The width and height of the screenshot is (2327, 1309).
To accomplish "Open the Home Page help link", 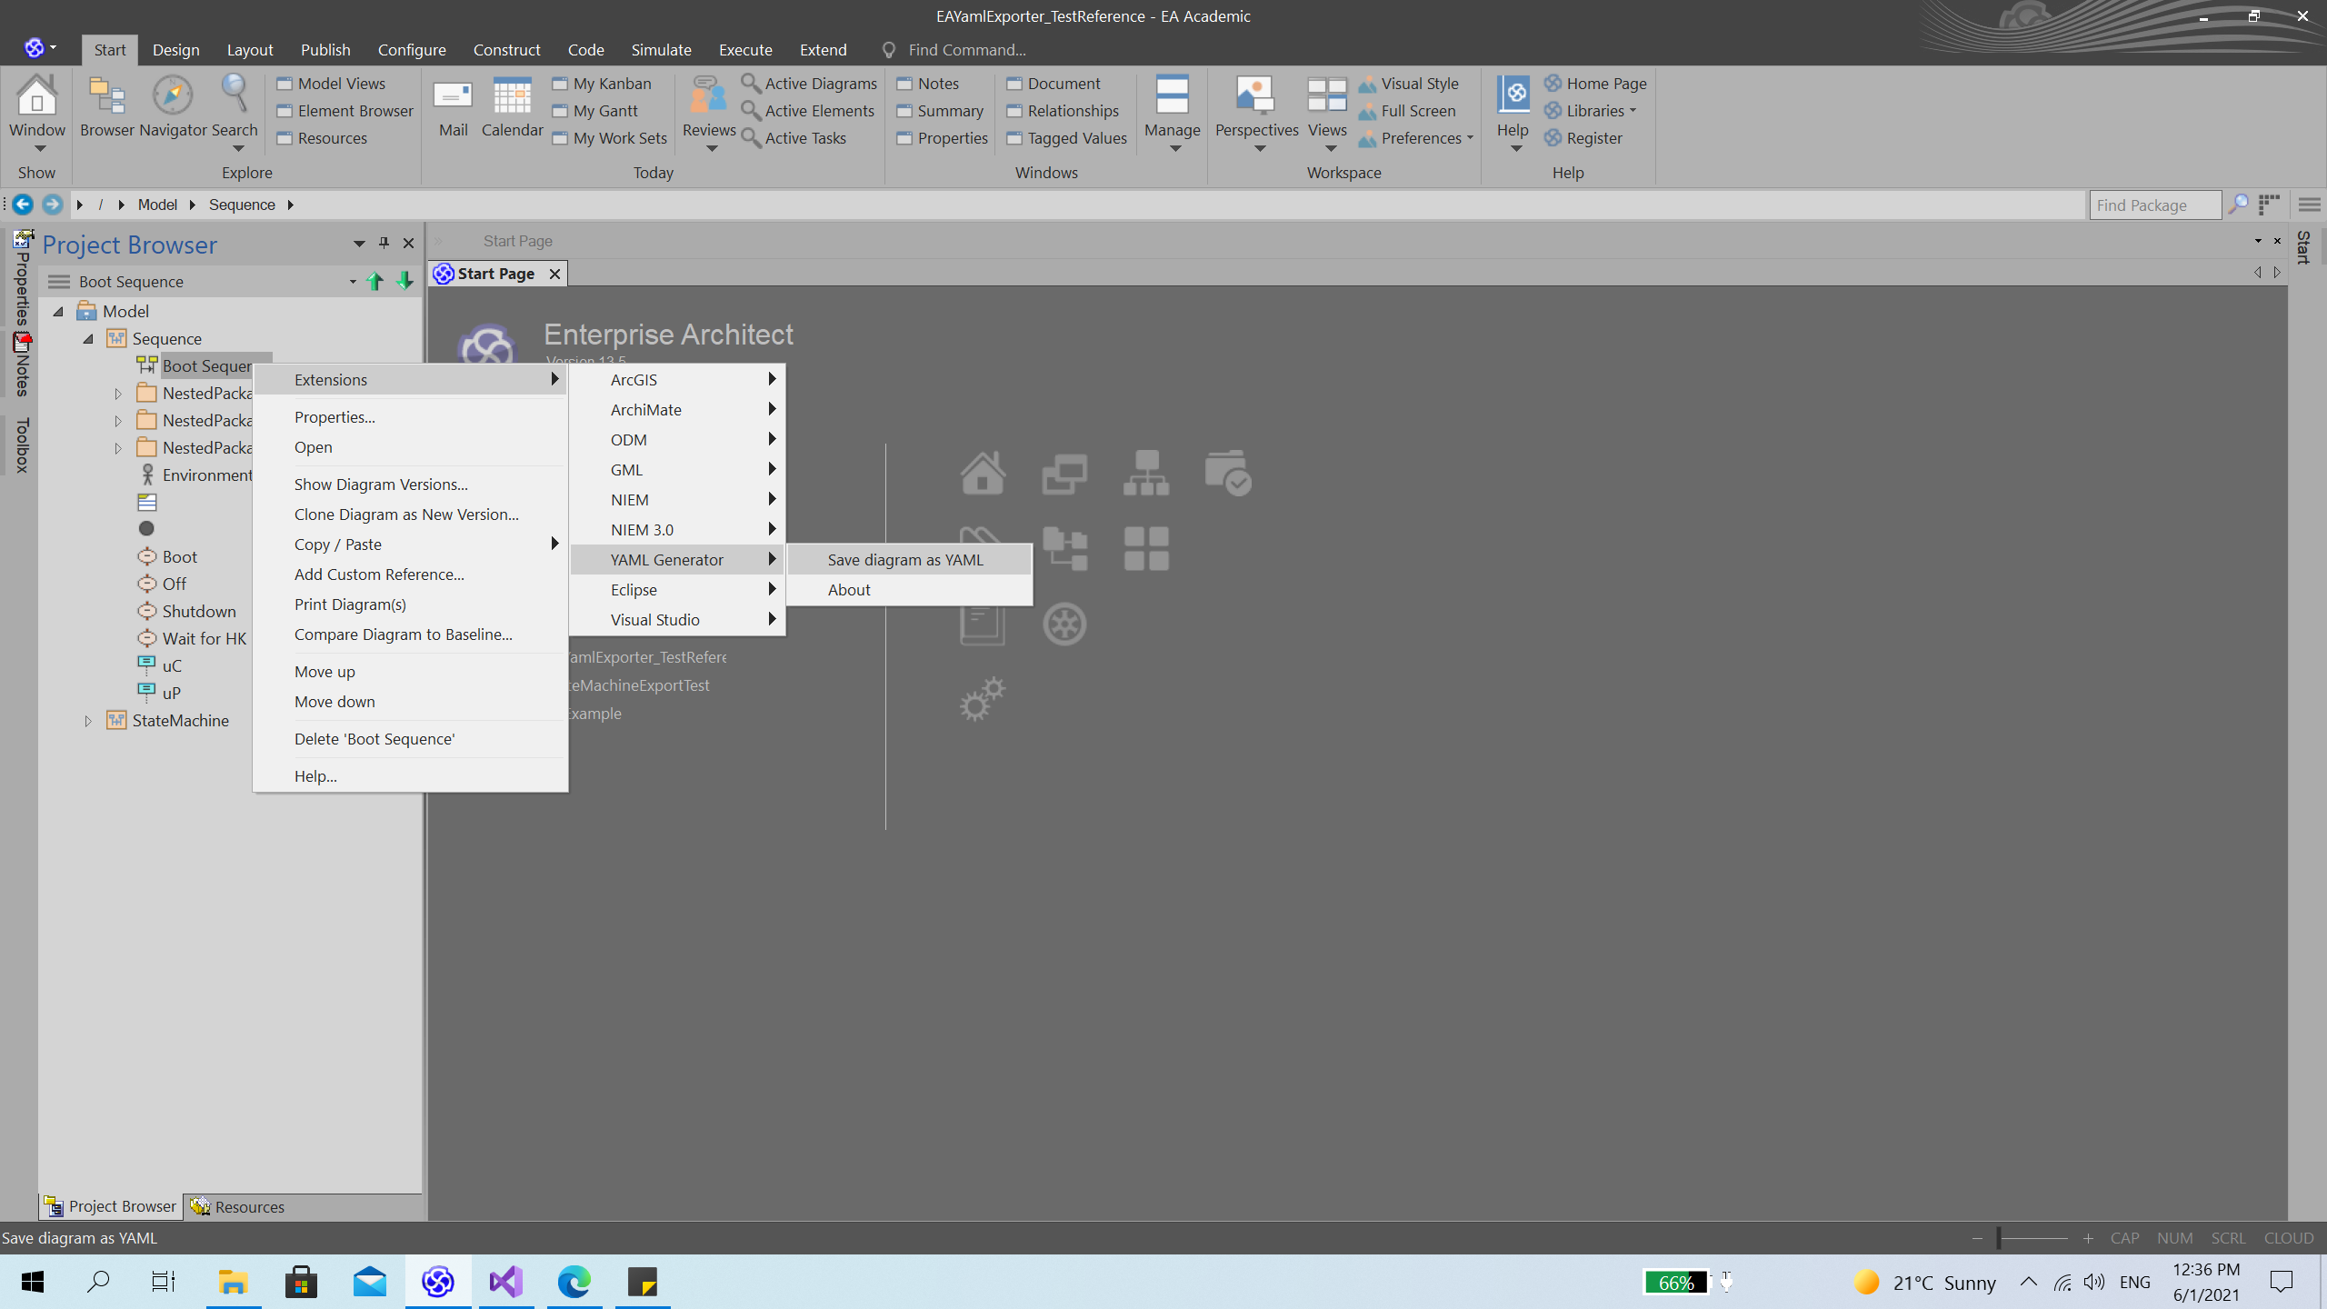I will pos(1595,84).
